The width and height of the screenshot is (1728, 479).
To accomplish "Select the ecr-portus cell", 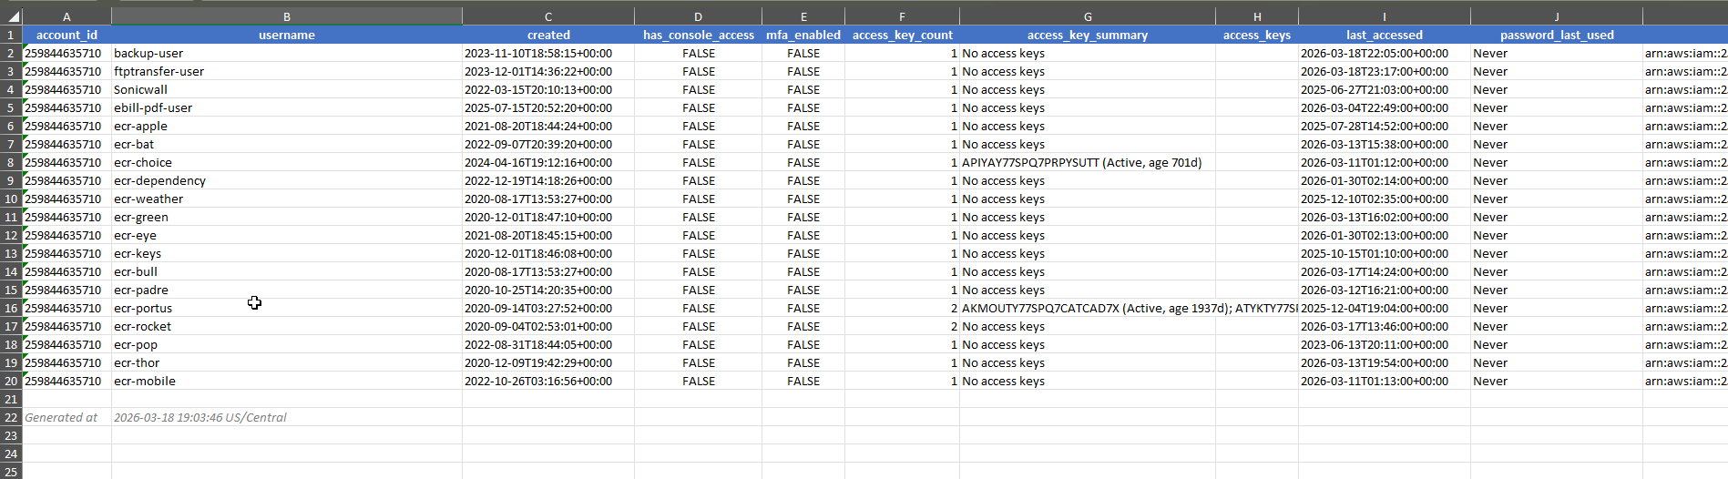I will pyautogui.click(x=287, y=308).
